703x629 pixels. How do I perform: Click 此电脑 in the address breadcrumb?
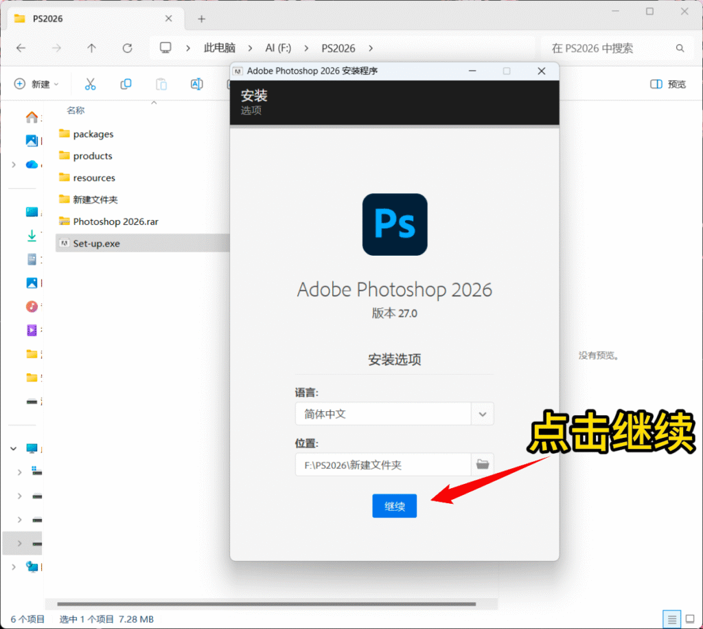(x=219, y=48)
